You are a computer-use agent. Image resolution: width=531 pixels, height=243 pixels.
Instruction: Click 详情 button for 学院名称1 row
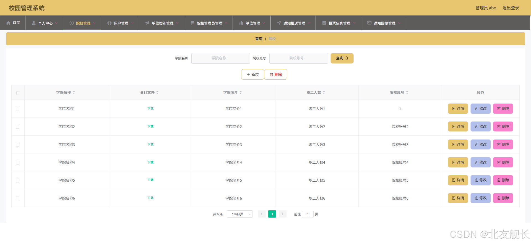[458, 109]
